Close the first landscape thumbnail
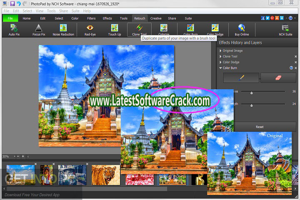This screenshot has width=300, height=200. coord(35,164)
